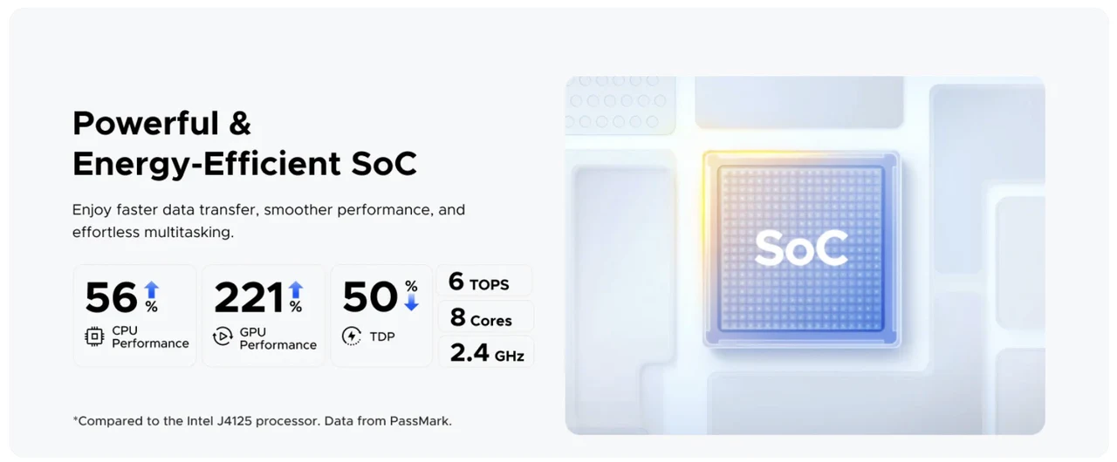Viewport: 1117px width, 462px height.
Task: Click the GPU Performance label
Action: [x=278, y=338]
